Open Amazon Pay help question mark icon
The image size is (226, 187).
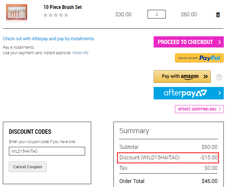(219, 77)
